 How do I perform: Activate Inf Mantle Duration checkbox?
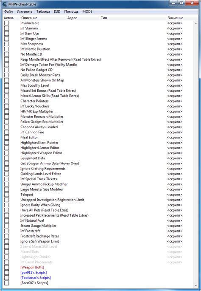click(x=7, y=49)
